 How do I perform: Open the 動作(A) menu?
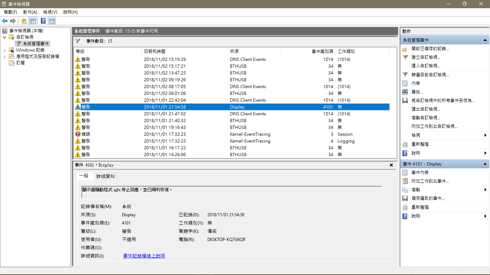click(x=30, y=12)
